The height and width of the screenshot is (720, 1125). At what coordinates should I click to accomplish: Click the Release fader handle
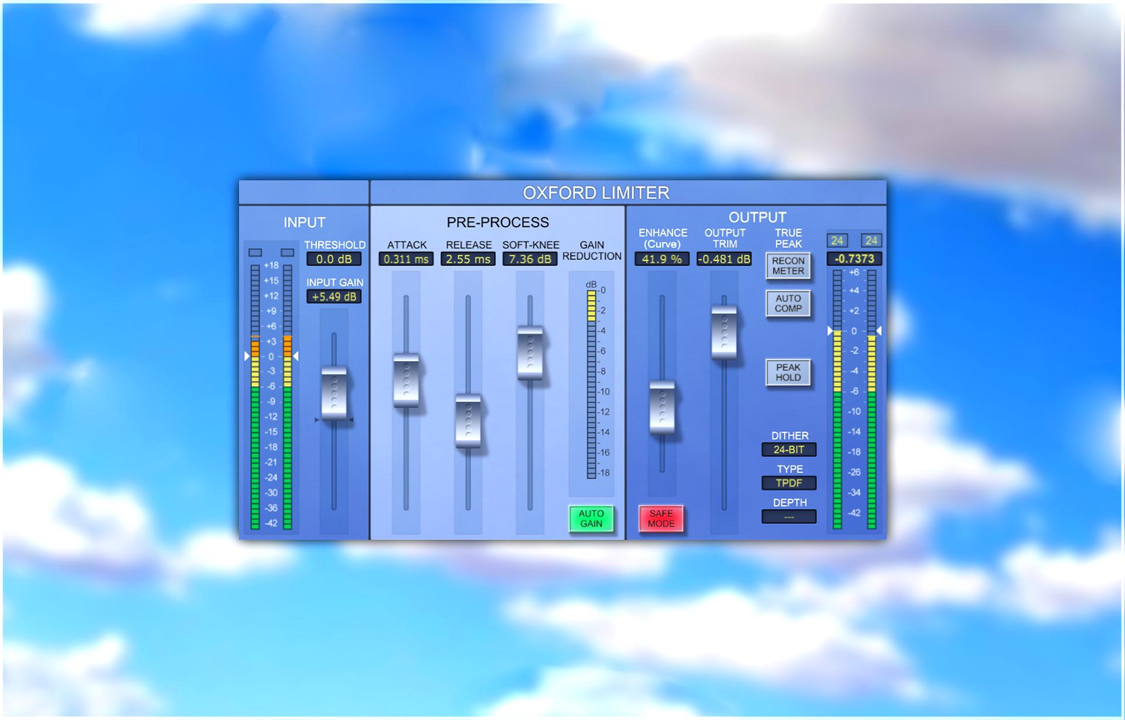pos(468,421)
